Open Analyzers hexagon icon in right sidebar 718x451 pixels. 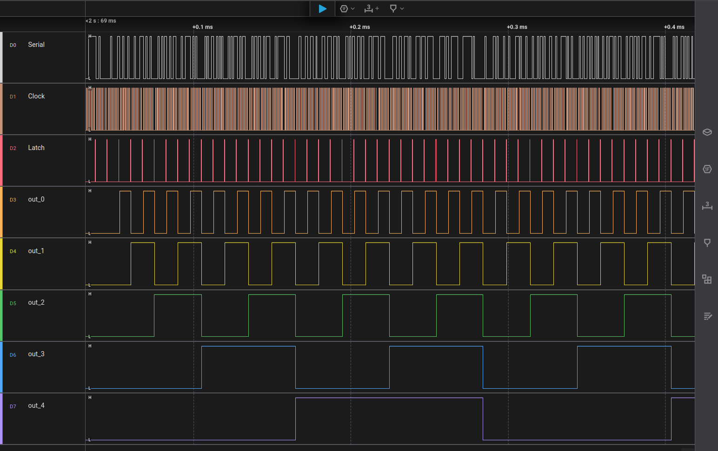[x=707, y=169]
